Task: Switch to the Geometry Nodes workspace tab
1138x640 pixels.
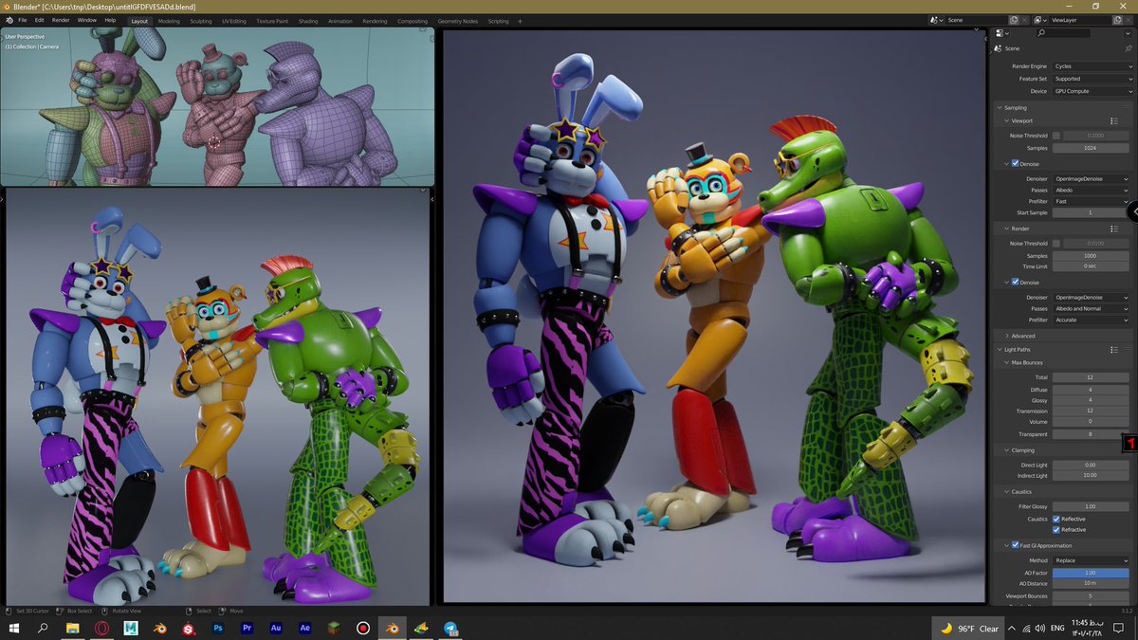Action: [x=458, y=21]
